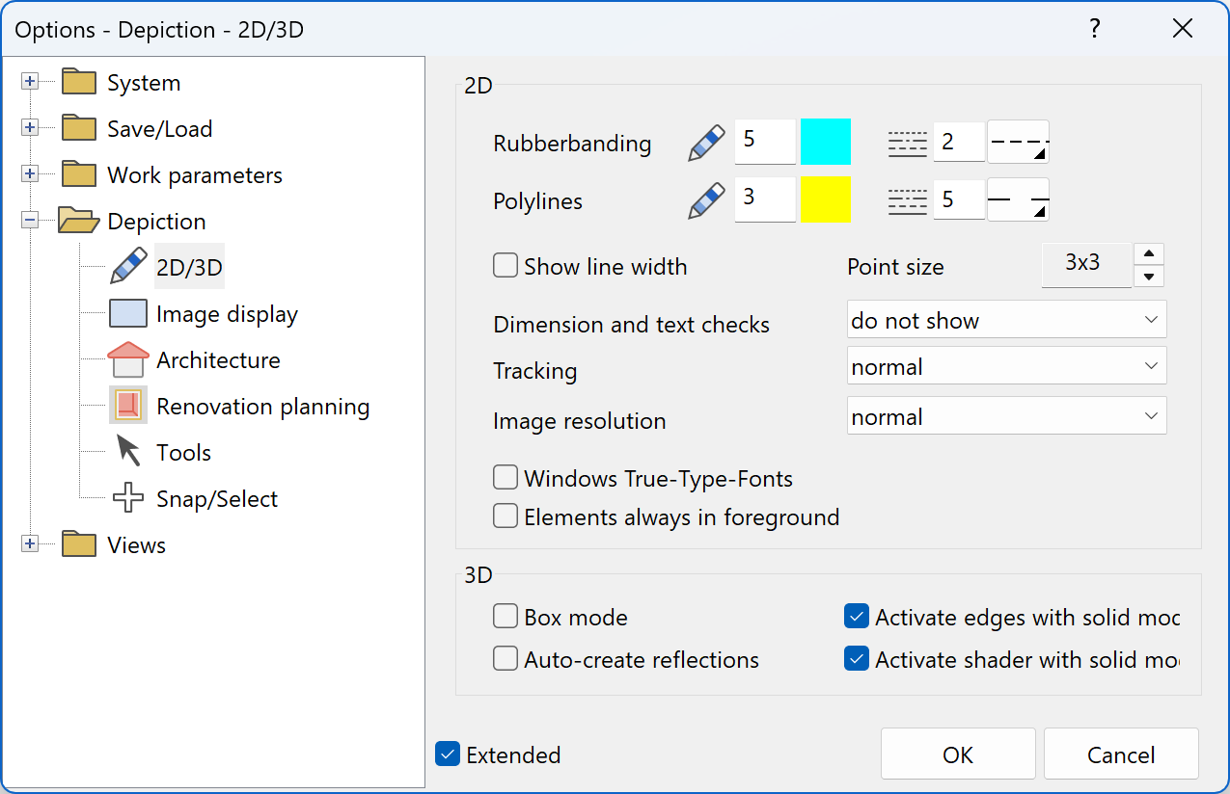This screenshot has width=1230, height=794.
Task: Open the Tracking dropdown
Action: 1006,365
